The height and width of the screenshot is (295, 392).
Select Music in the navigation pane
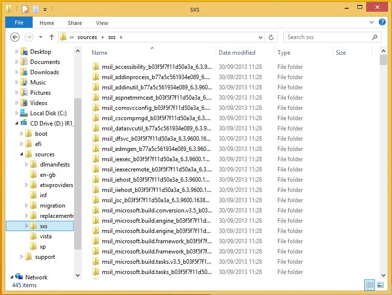[x=38, y=83]
